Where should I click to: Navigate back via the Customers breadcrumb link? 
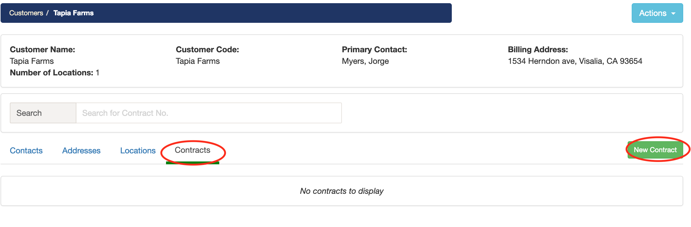point(26,13)
